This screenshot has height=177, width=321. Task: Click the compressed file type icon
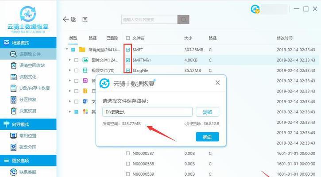tap(85, 91)
